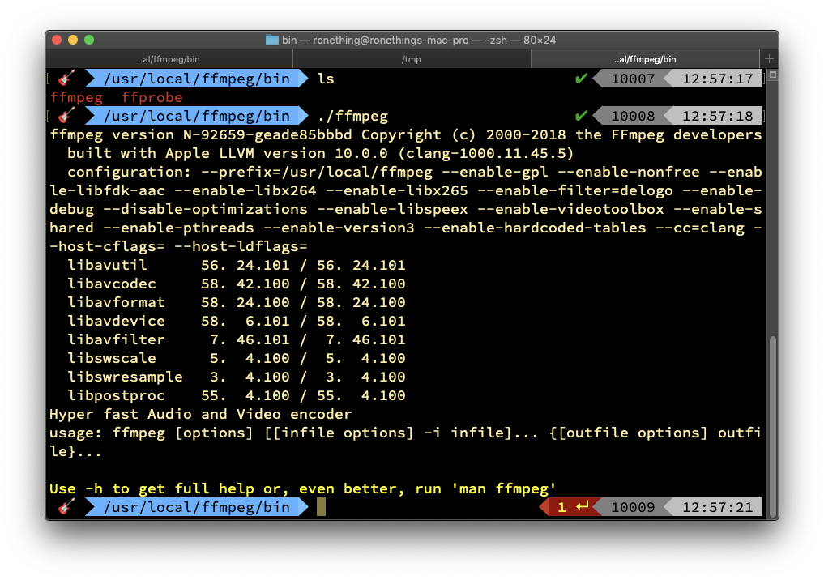Image resolution: width=824 pixels, height=580 pixels.
Task: Click the guitar icon on the ./ffmpeg prompt line
Action: (66, 116)
